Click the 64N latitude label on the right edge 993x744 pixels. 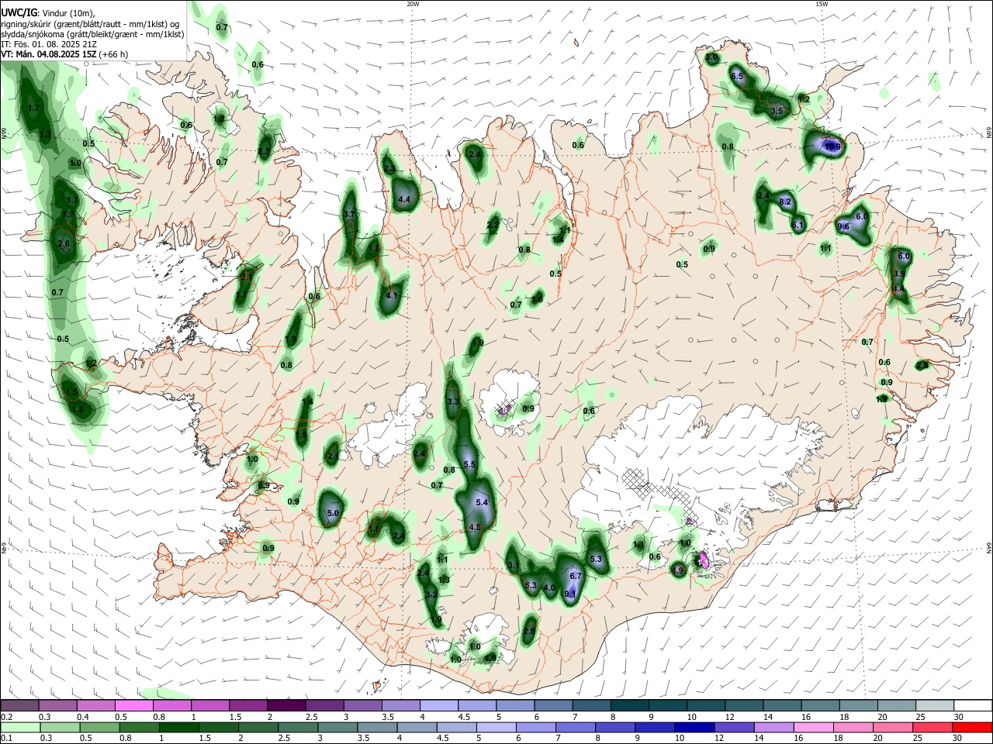tap(989, 547)
